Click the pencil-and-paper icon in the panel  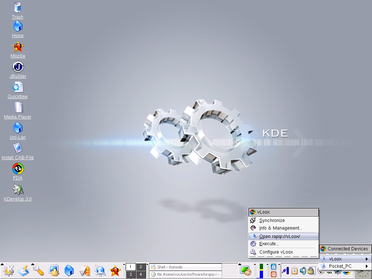(23, 271)
